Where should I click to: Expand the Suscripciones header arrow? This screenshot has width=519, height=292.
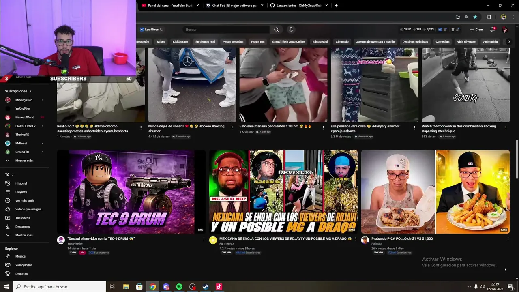pyautogui.click(x=30, y=91)
